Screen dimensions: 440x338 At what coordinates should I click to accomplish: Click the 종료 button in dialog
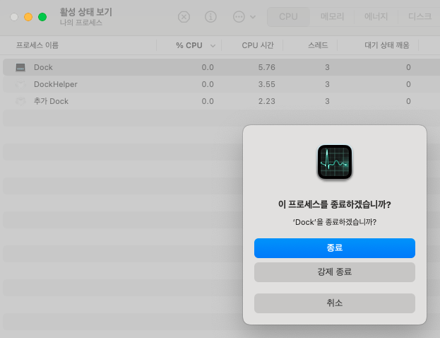pyautogui.click(x=335, y=248)
